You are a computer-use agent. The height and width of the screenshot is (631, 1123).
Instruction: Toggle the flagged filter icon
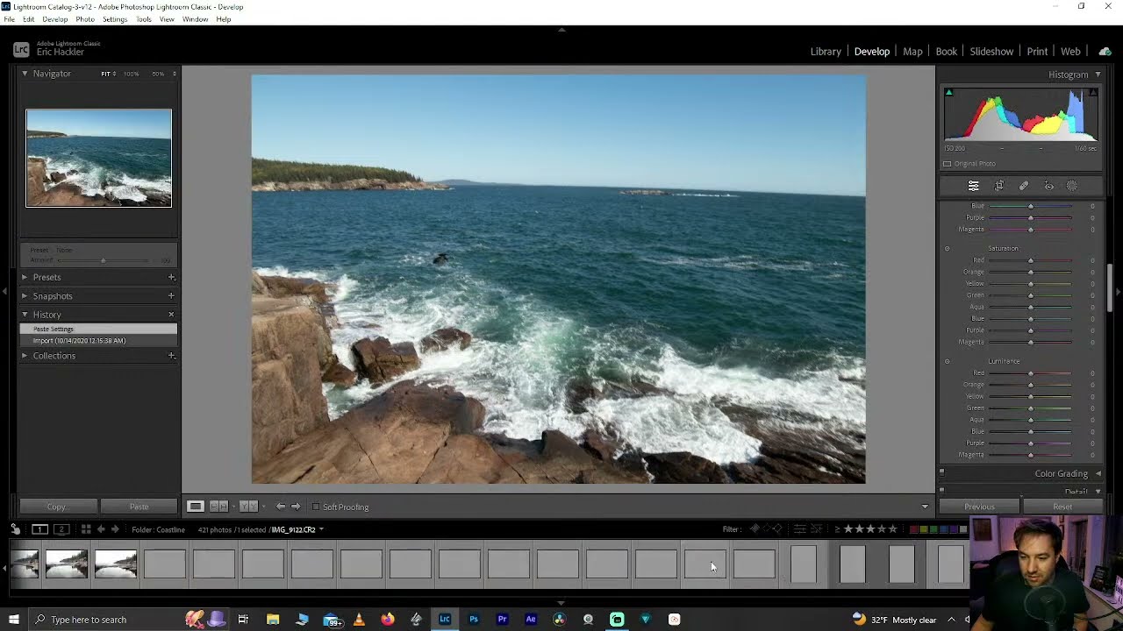(755, 529)
